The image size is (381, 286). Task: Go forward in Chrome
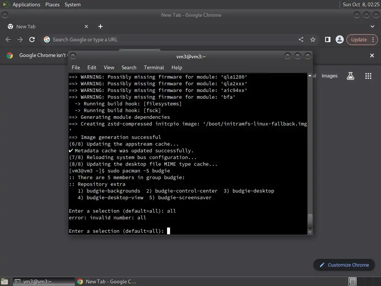point(20,39)
